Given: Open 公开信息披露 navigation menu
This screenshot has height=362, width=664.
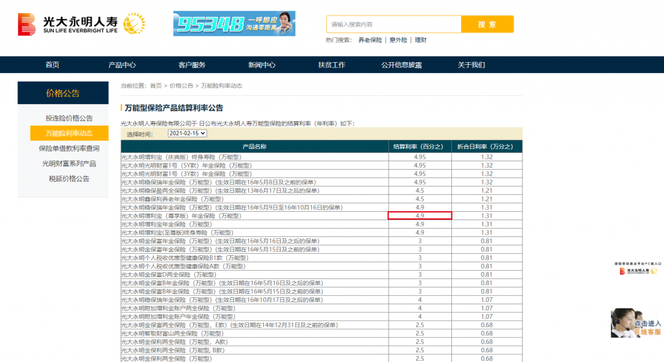Looking at the screenshot, I should pyautogui.click(x=401, y=65).
